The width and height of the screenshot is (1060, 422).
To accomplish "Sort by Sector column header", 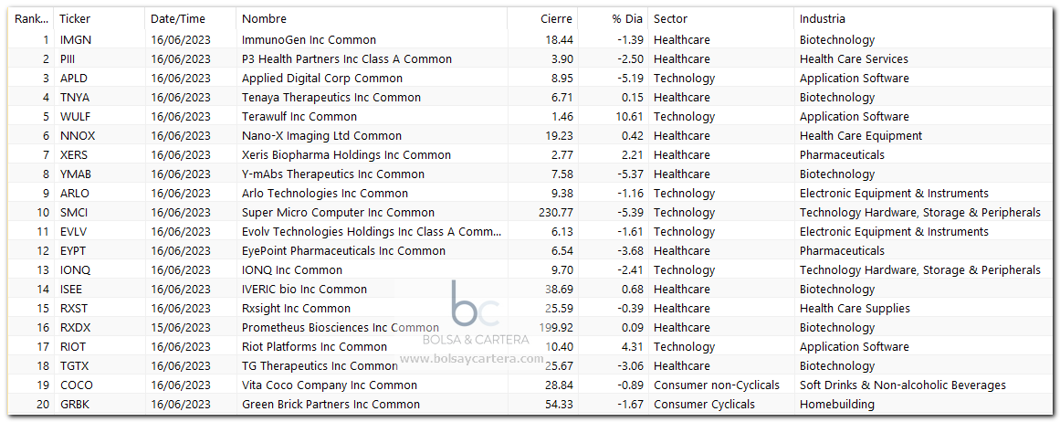I will click(x=720, y=19).
